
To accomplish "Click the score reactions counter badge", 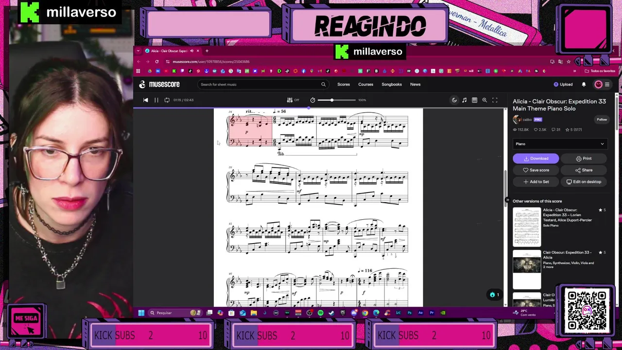I will 494,295.
